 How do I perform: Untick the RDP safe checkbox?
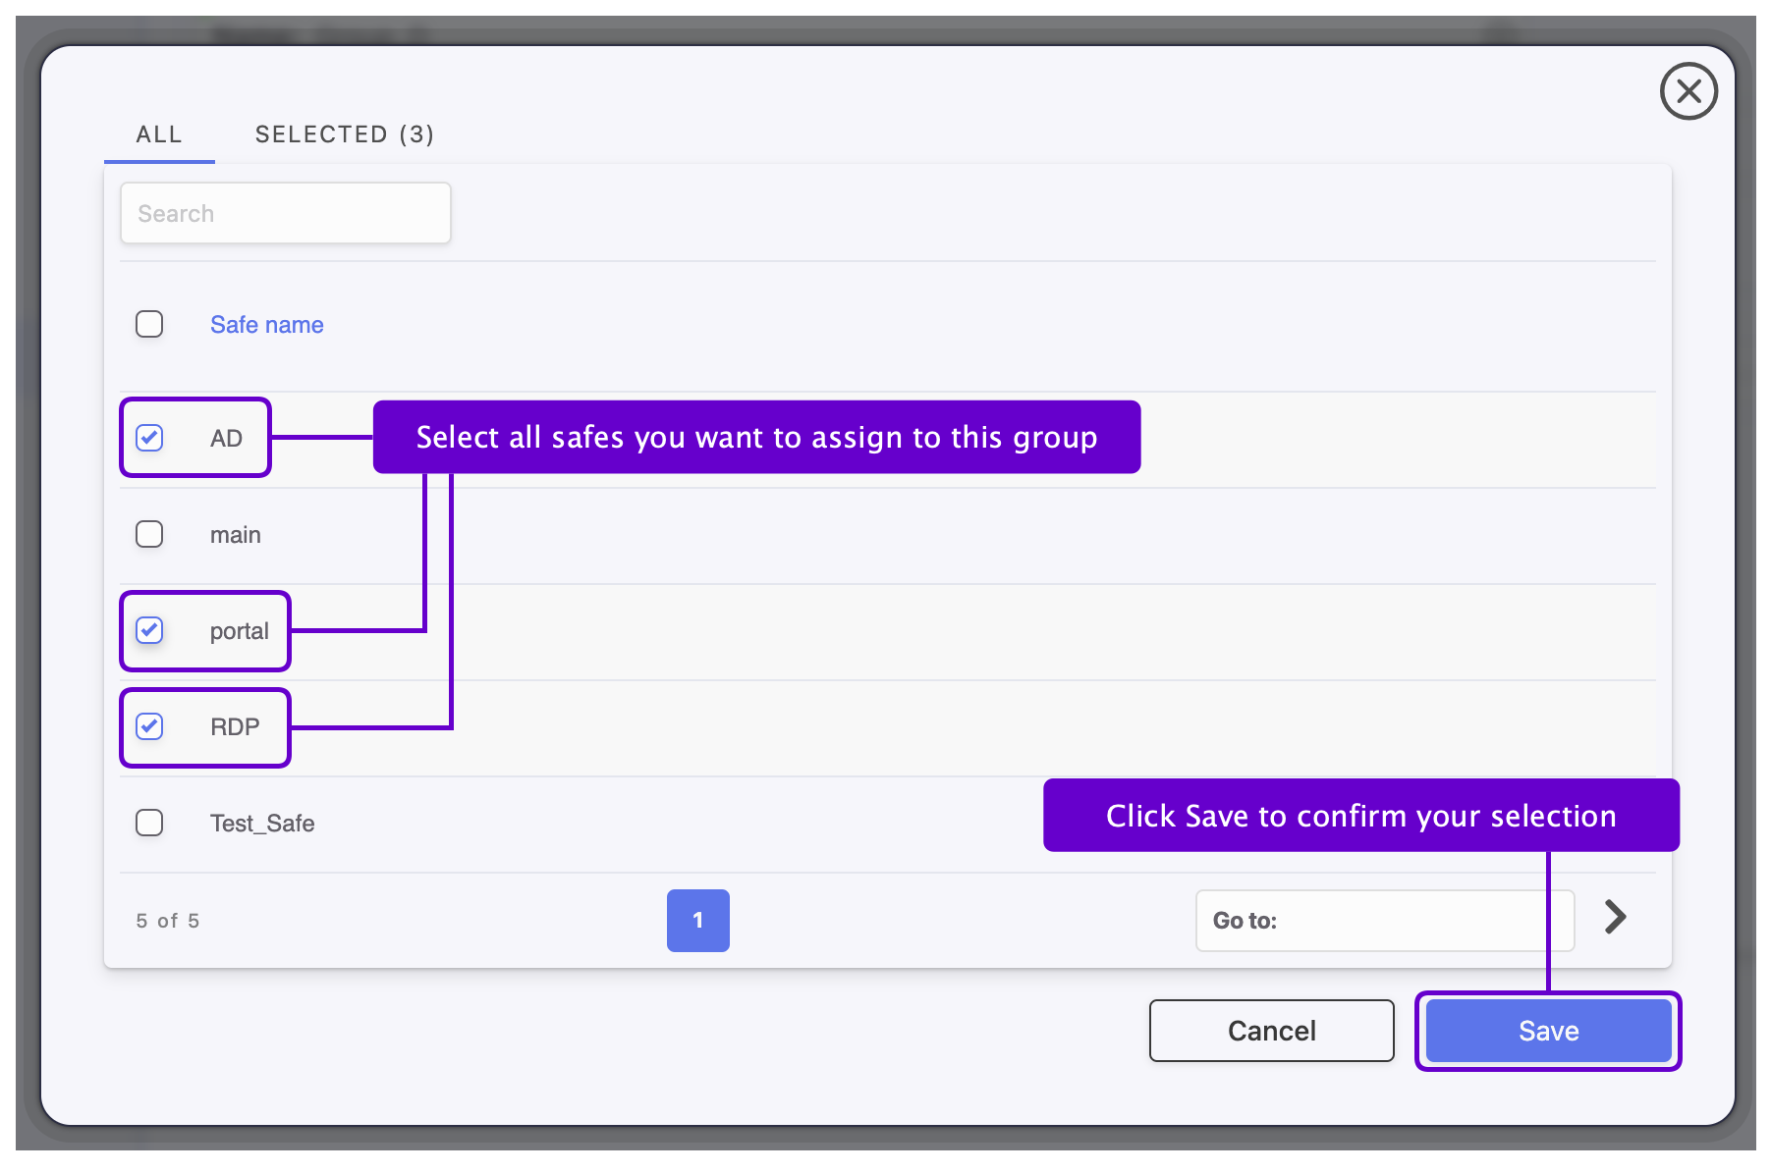(149, 726)
